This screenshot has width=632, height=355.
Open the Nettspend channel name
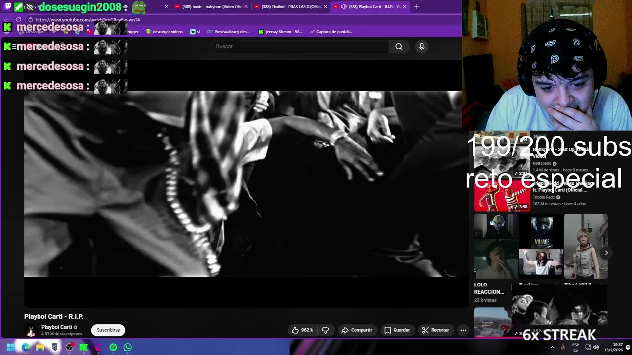[542, 163]
